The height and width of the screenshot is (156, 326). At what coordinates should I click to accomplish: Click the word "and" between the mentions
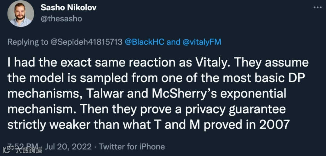tap(173, 42)
